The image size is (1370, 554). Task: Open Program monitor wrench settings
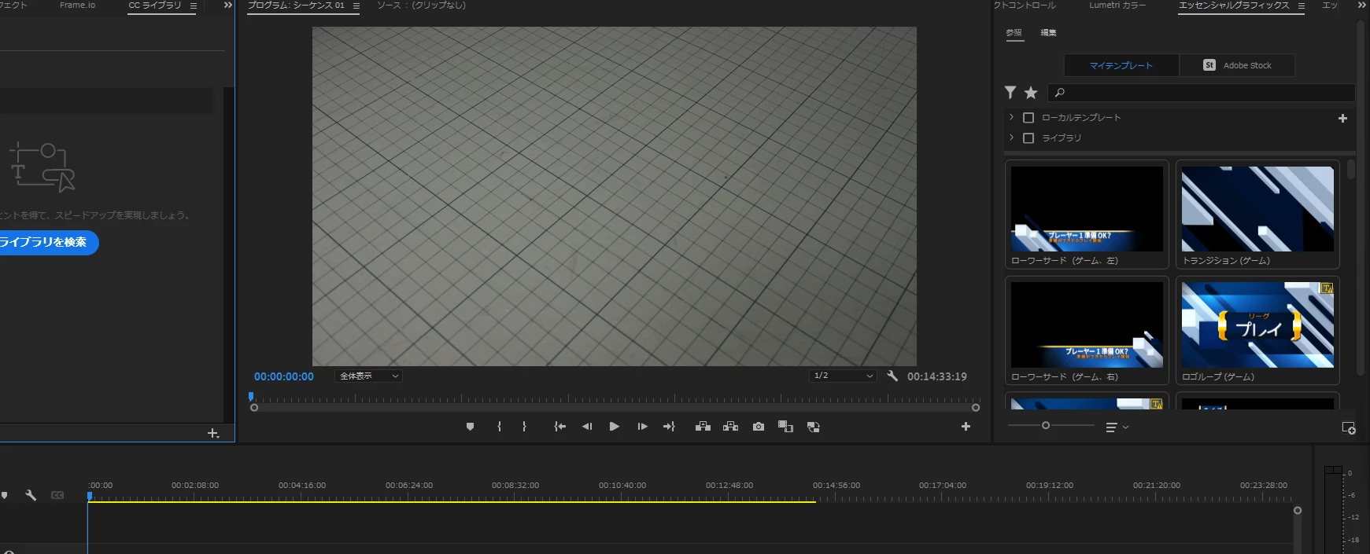tap(892, 376)
